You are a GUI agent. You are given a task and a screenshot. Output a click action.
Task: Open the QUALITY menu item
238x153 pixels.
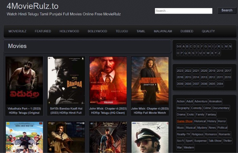click(x=208, y=31)
